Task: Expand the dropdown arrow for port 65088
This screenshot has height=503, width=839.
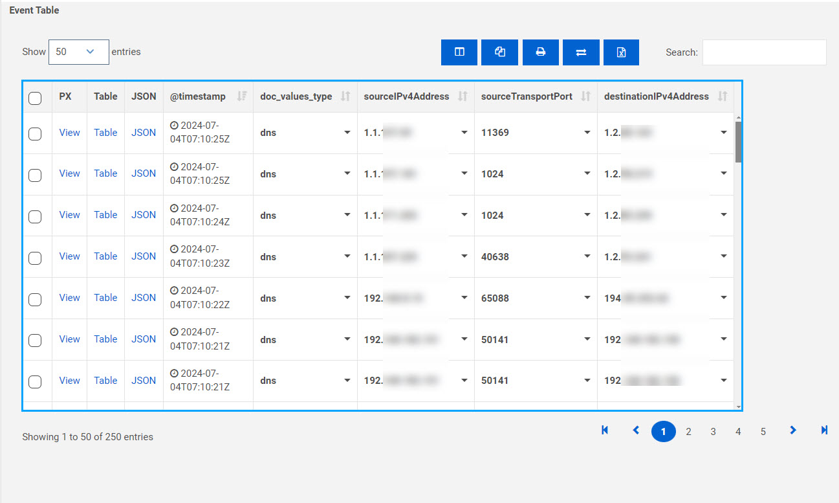Action: [587, 298]
